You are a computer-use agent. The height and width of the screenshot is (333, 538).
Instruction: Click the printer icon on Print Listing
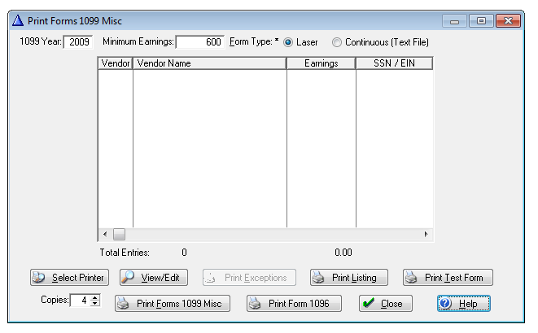(x=320, y=278)
